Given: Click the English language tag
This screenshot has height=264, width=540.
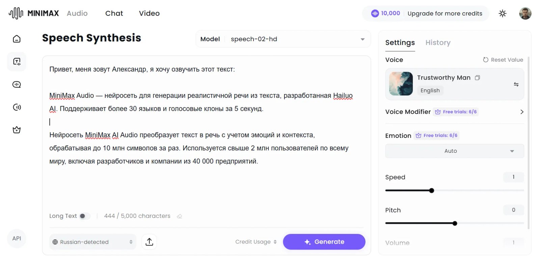Looking at the screenshot, I should tap(430, 90).
